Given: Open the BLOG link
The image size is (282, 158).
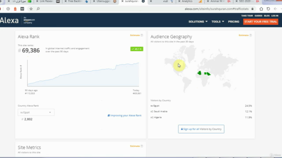Looking at the screenshot, I should point(267,16).
